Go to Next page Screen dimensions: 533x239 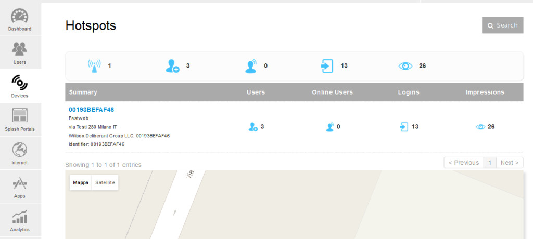509,163
